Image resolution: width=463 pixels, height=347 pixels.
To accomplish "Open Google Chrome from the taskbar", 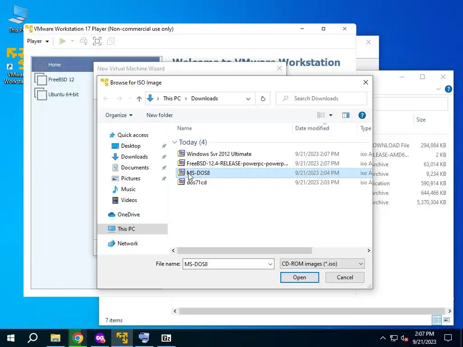I will (x=78, y=338).
